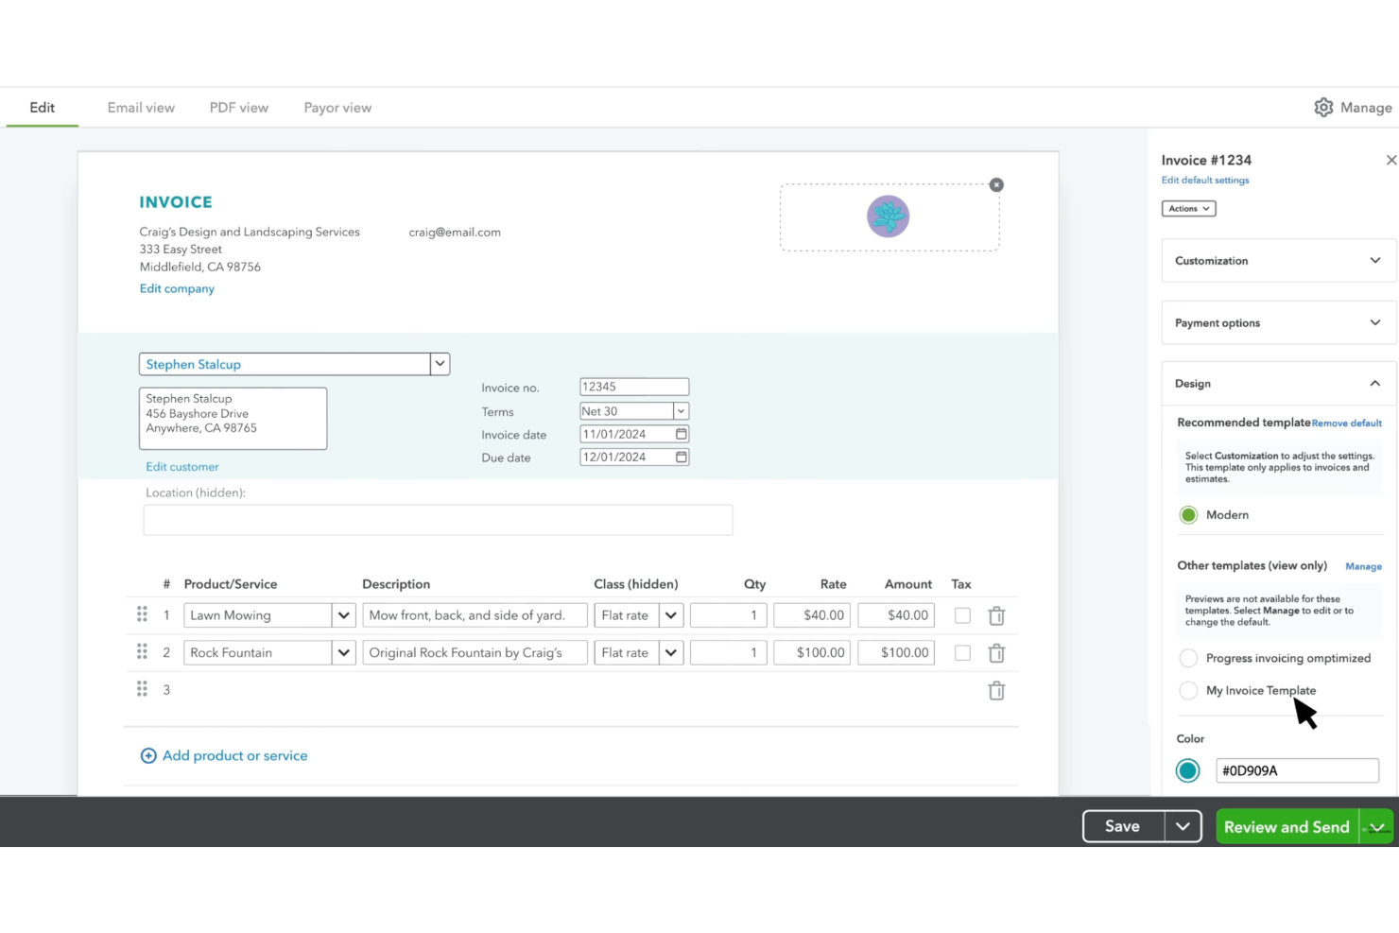Open the due date calendar picker
The image size is (1399, 933).
(681, 457)
